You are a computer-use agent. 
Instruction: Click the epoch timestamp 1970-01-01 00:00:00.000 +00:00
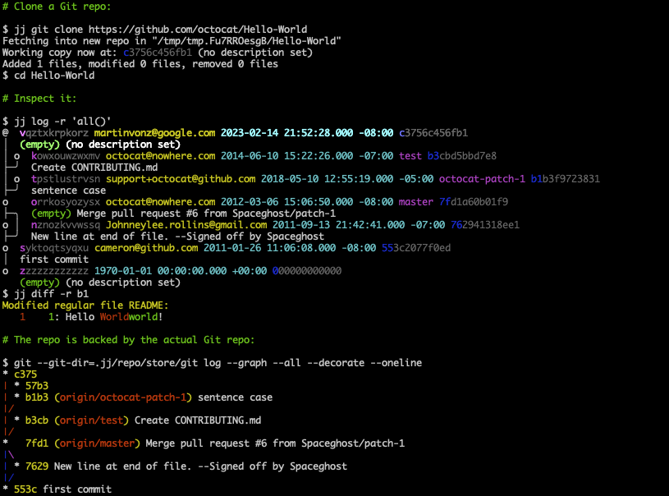coord(181,272)
